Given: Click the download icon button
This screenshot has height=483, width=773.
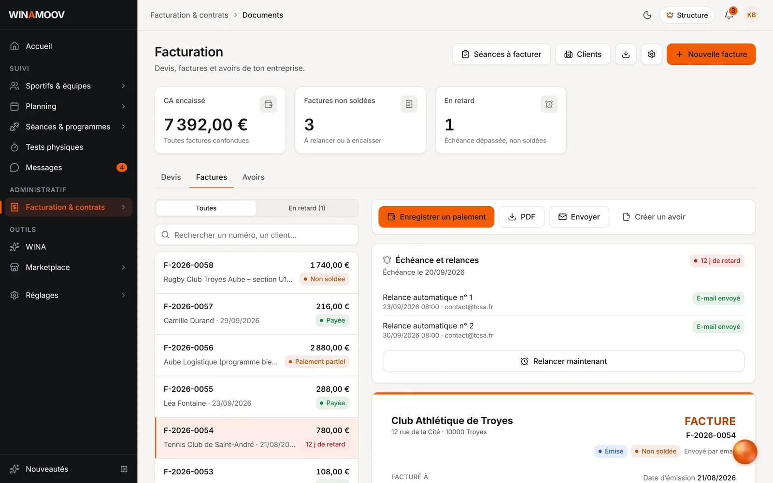Looking at the screenshot, I should [x=626, y=54].
